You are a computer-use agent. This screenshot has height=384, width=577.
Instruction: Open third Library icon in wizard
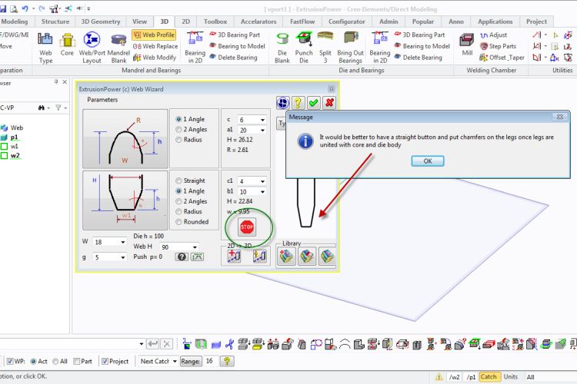click(x=327, y=256)
